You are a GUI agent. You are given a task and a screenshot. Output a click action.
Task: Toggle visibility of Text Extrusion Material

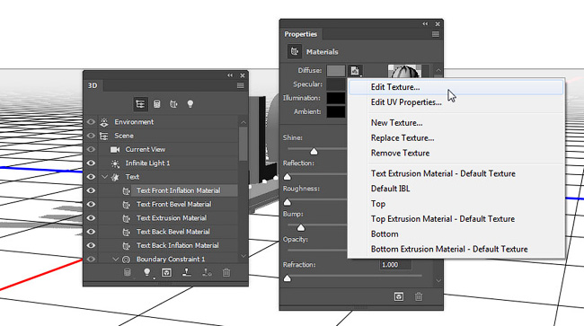coord(91,217)
